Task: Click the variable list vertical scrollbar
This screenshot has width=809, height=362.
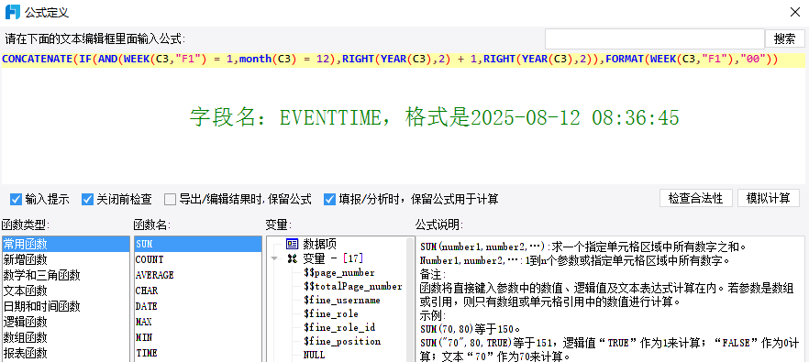Action: 411,299
